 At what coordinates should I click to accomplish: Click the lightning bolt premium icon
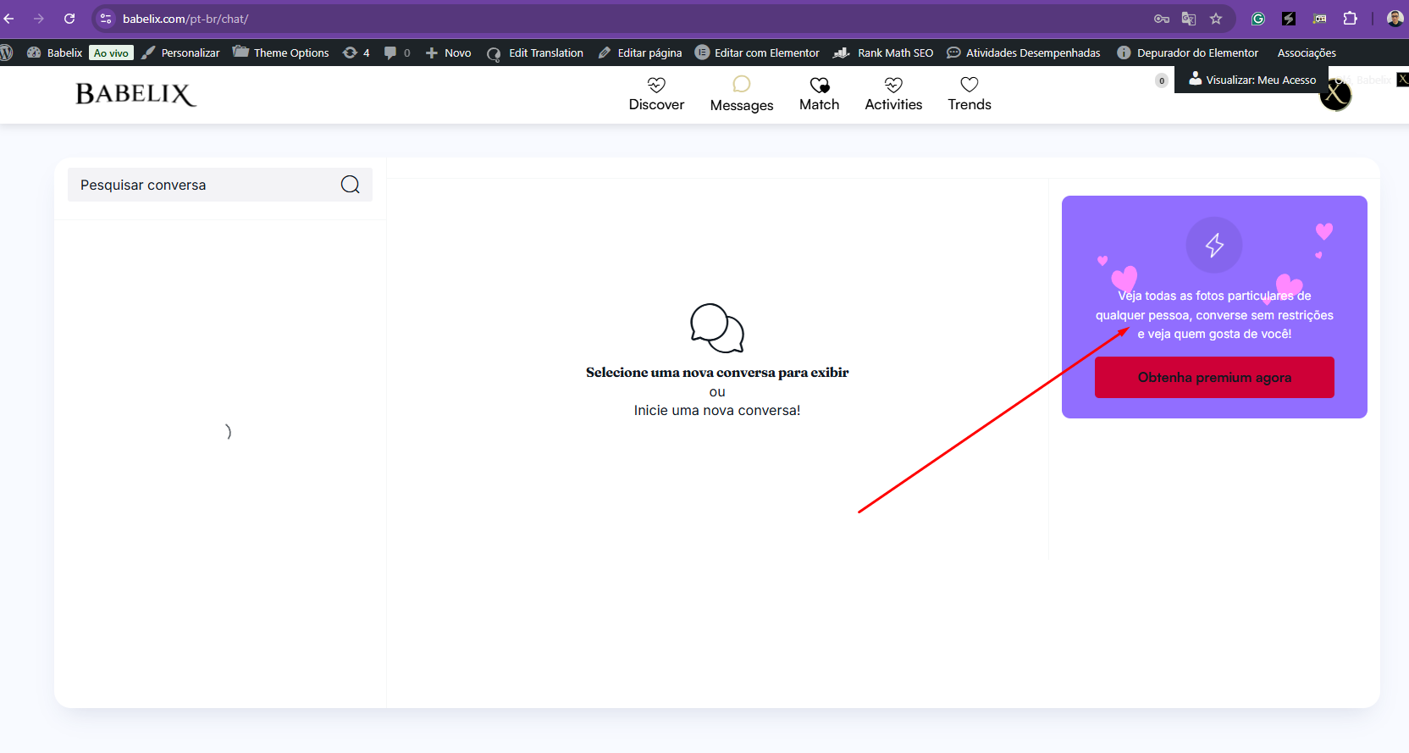pos(1214,245)
